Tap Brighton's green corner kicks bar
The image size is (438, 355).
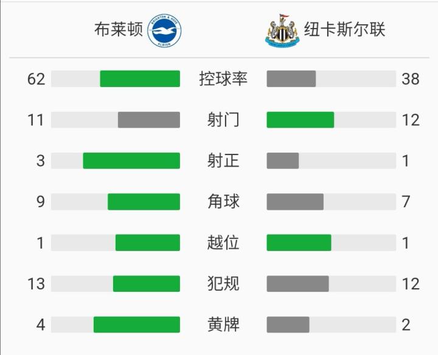pos(144,201)
